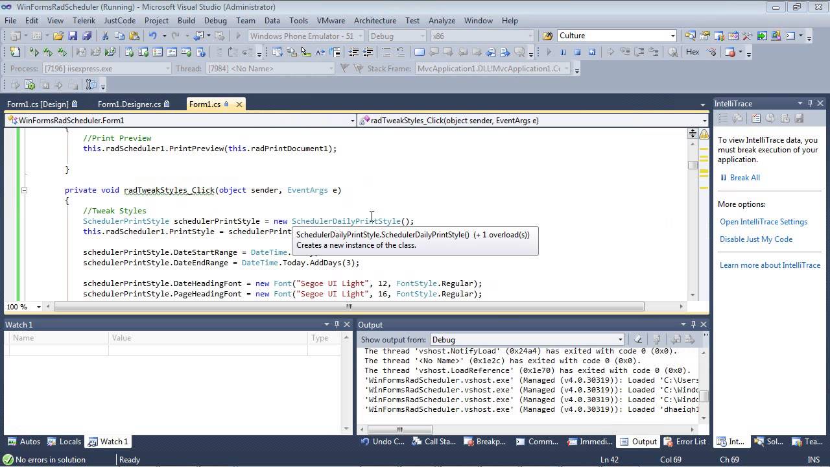Collapse radTweakStyles_Click method outline
The width and height of the screenshot is (830, 467).
pyautogui.click(x=24, y=190)
